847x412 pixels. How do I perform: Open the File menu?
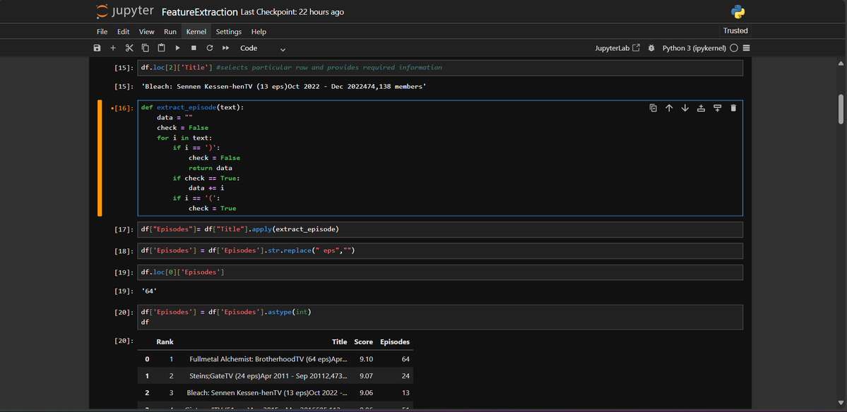tap(102, 32)
